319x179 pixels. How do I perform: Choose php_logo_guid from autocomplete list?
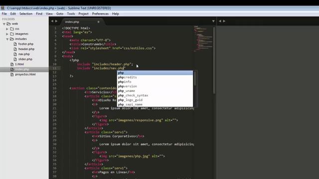coord(155,100)
